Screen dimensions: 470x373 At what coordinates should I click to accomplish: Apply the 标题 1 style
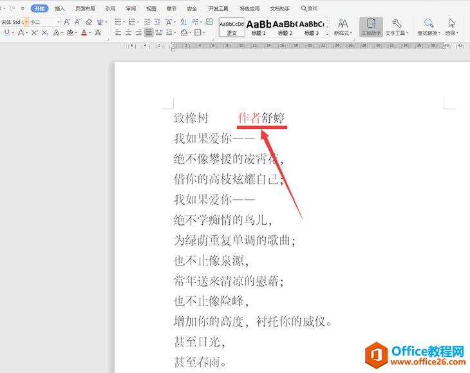pyautogui.click(x=258, y=27)
